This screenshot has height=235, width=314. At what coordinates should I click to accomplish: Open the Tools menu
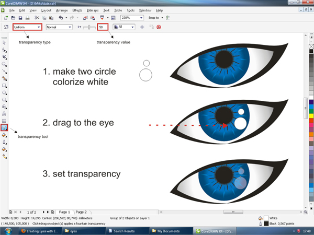tap(130, 10)
